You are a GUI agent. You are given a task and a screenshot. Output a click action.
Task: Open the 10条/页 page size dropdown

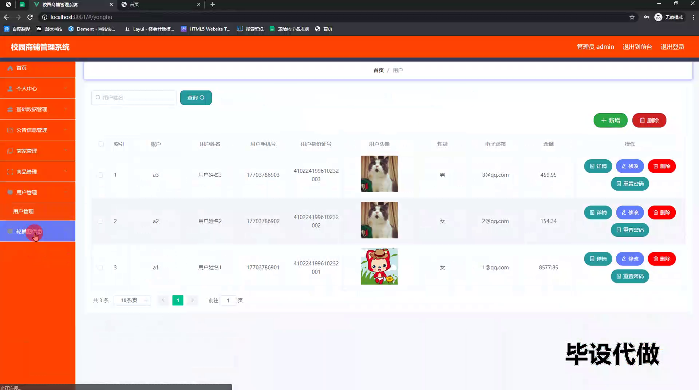[132, 301]
